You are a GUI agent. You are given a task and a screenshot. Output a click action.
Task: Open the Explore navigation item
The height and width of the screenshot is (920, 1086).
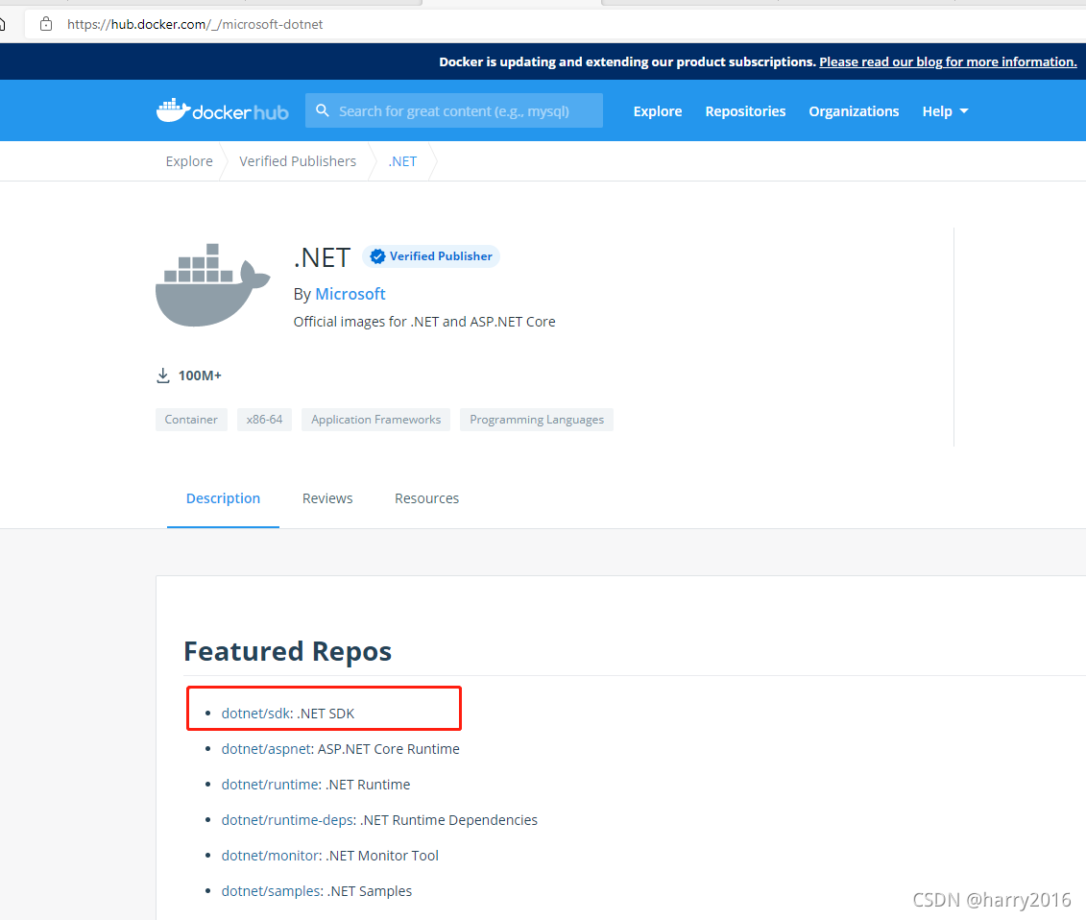click(x=658, y=111)
